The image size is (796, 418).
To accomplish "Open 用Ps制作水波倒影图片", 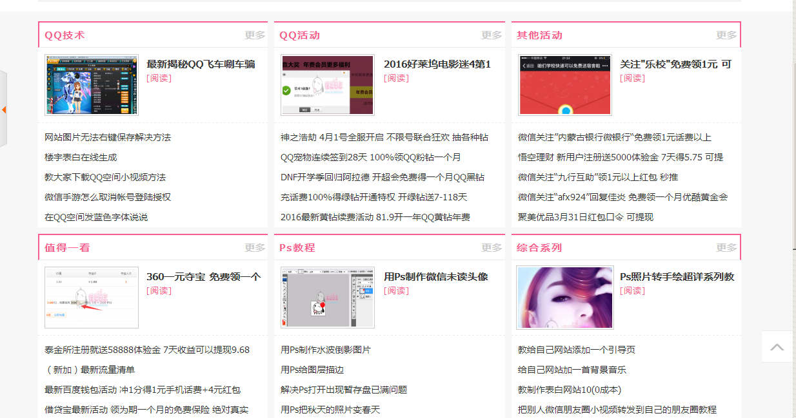I will coord(326,350).
